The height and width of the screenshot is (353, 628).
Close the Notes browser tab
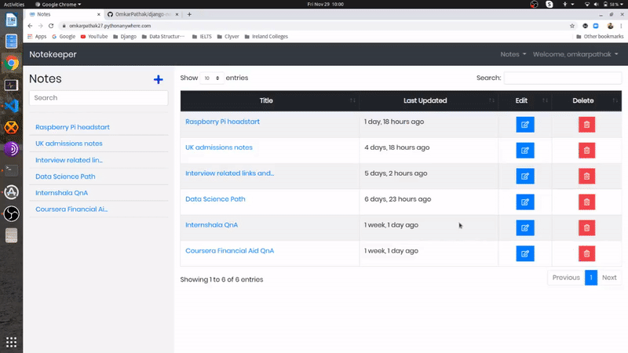pos(99,14)
